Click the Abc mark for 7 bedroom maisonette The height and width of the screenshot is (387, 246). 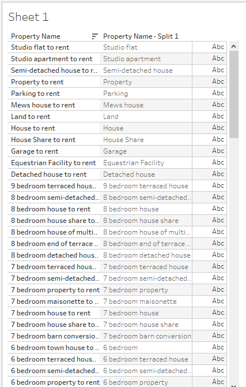pyautogui.click(x=218, y=301)
